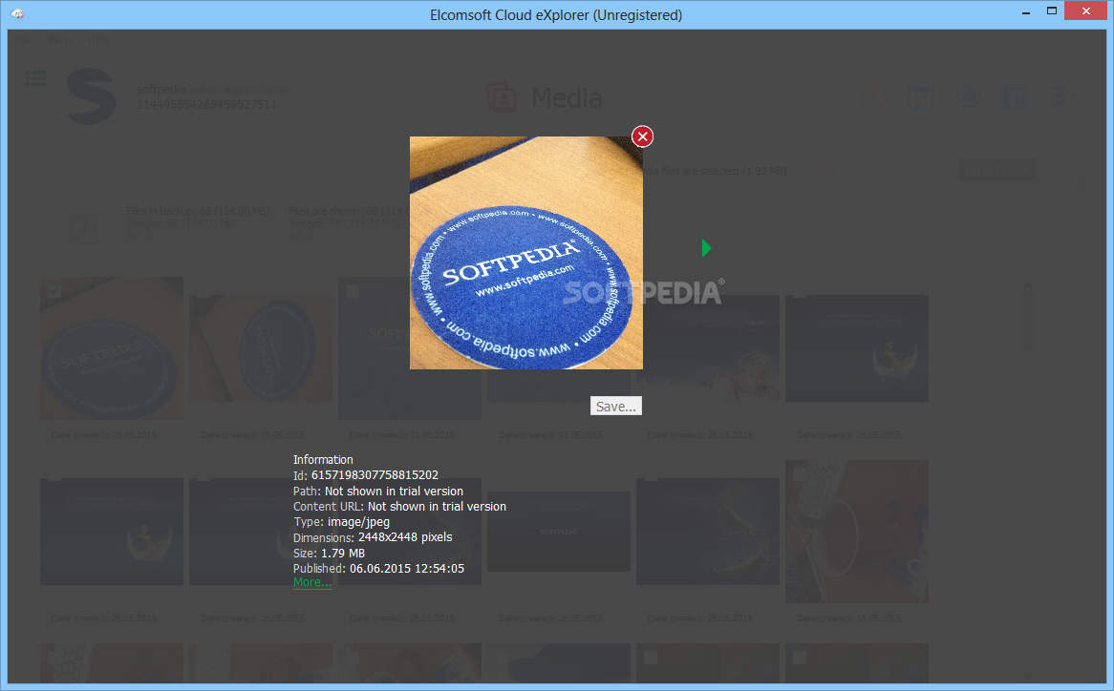
Task: Click the Media category icon
Action: click(501, 97)
